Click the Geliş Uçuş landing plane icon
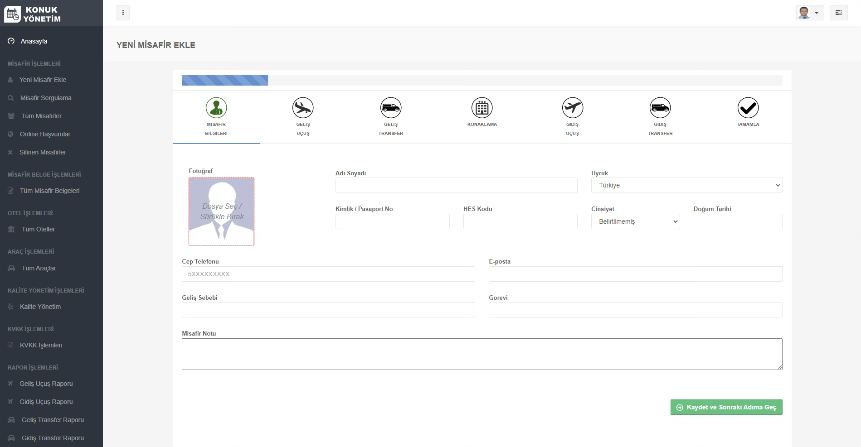This screenshot has width=861, height=447. (x=303, y=108)
